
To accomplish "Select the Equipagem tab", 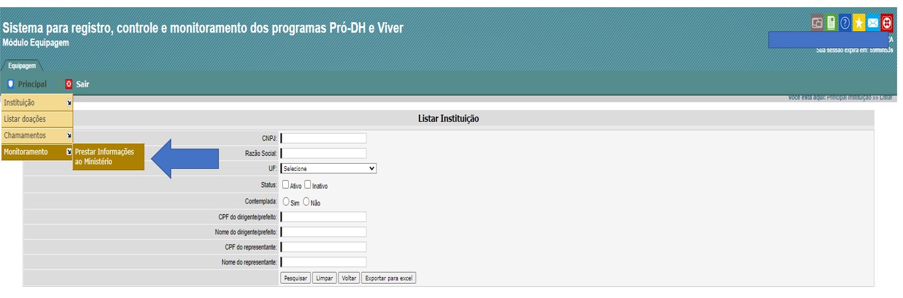I will [22, 65].
